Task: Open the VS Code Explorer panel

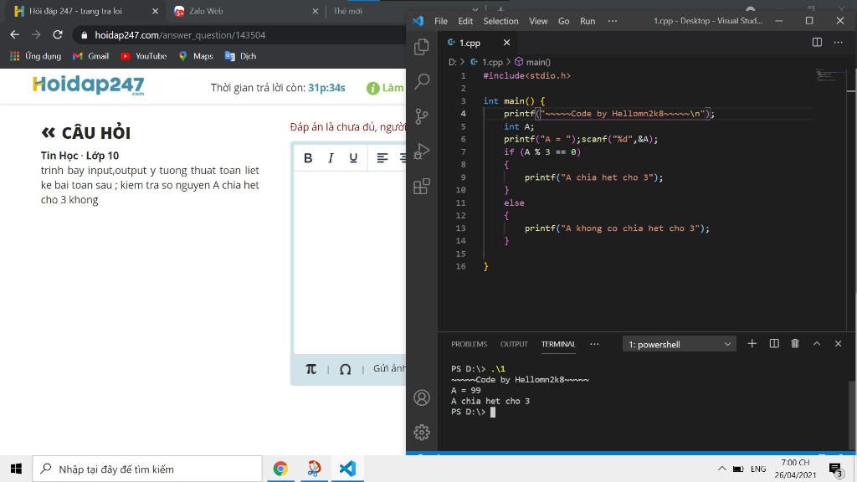Action: 422,47
